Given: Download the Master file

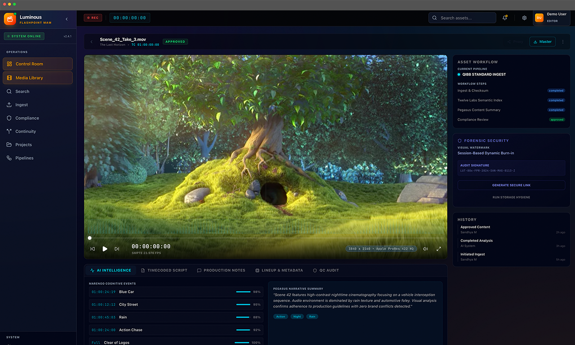Looking at the screenshot, I should pyautogui.click(x=543, y=42).
